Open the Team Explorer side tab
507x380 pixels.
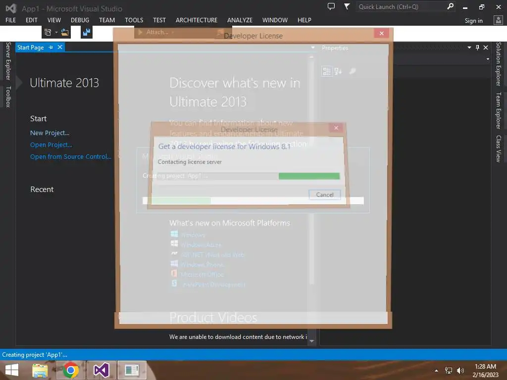pos(499,110)
